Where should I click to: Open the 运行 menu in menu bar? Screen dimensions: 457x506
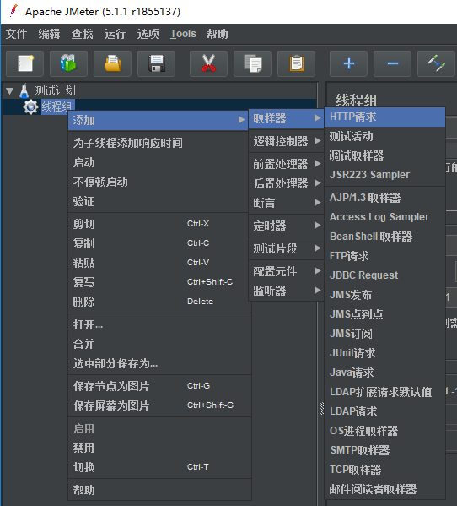click(x=115, y=34)
